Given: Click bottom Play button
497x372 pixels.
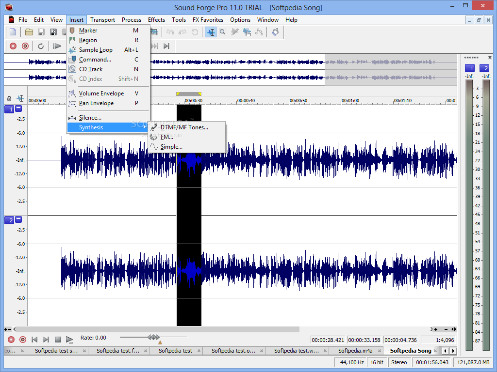Looking at the screenshot, I should coord(69,340).
